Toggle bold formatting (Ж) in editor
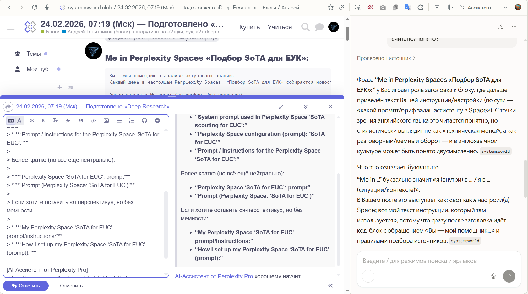528x294 pixels. [x=32, y=120]
